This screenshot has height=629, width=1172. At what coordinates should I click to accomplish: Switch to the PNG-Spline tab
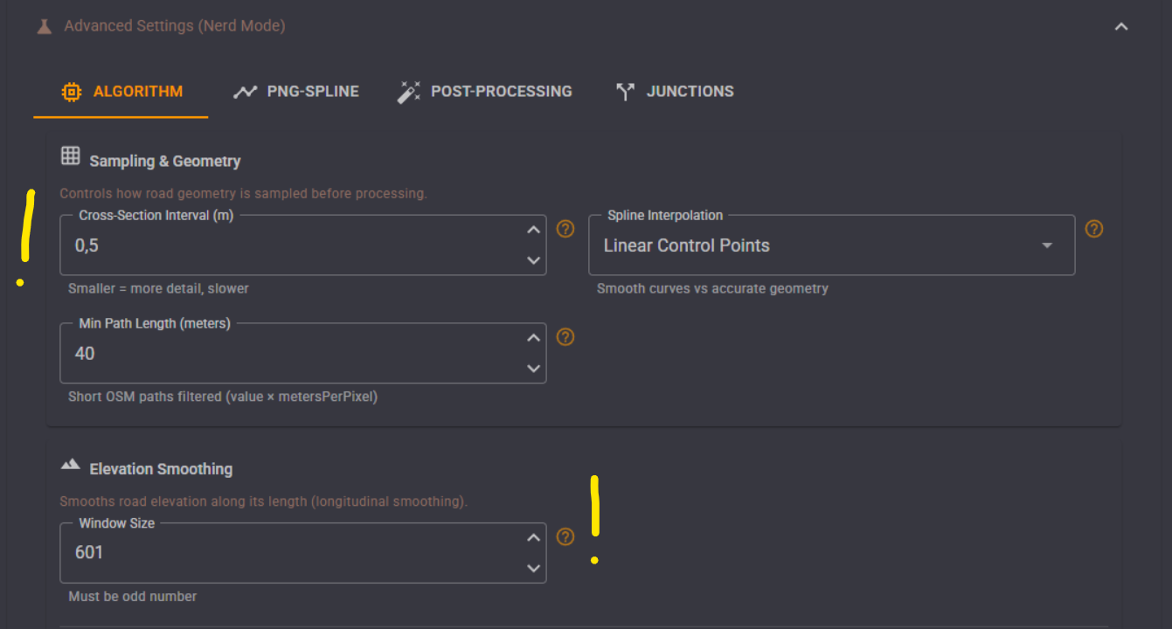tap(296, 91)
